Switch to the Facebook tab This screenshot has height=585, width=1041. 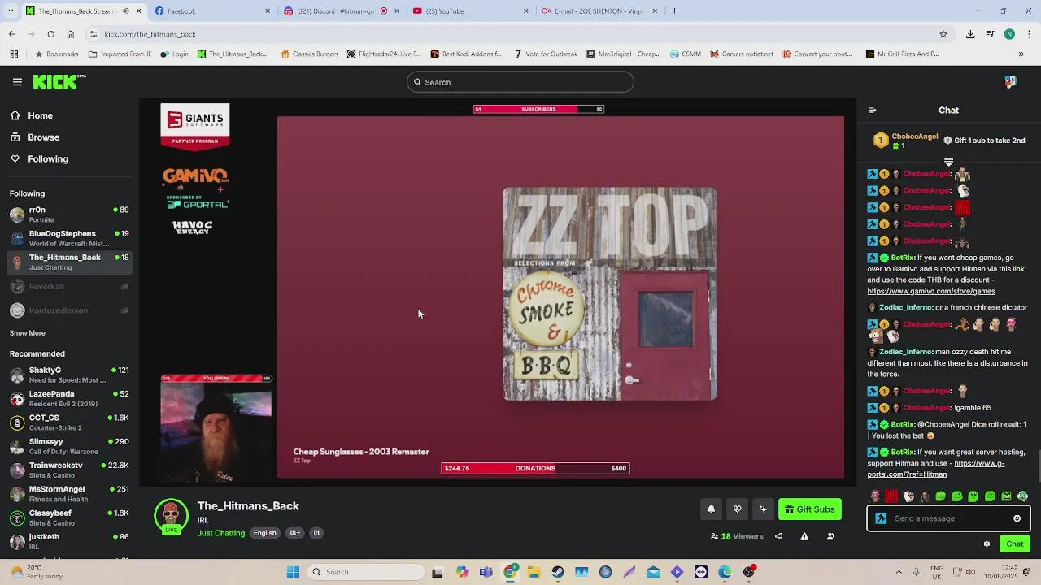click(211, 11)
